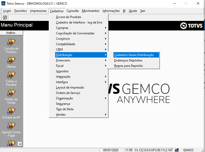Screen dimensions: 205x152
Task: Click the Cadastros menu
Action: (57, 11)
